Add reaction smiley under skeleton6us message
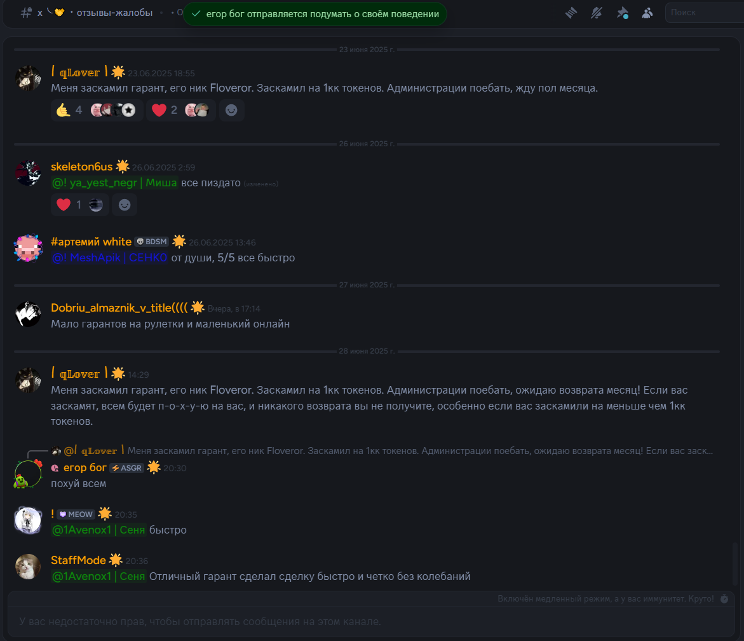744x641 pixels. (x=125, y=205)
